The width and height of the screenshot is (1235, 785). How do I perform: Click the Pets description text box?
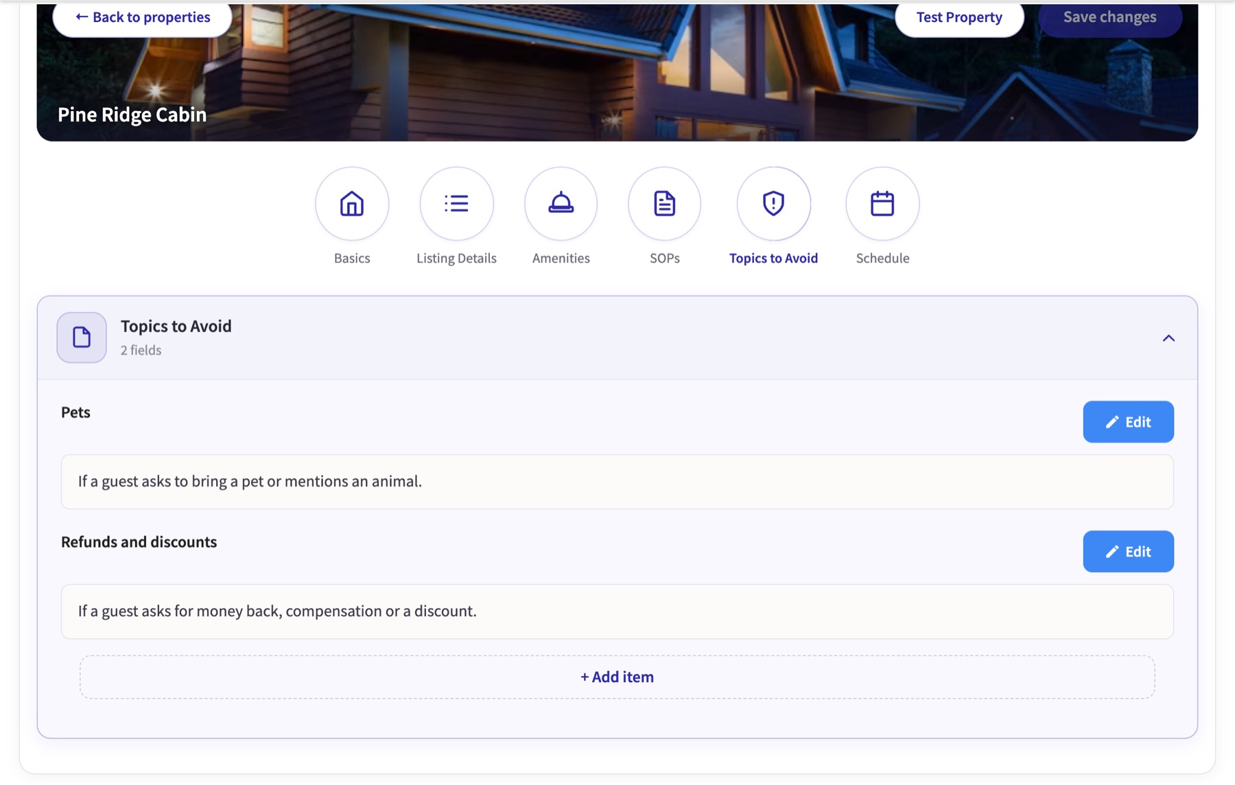pyautogui.click(x=617, y=482)
